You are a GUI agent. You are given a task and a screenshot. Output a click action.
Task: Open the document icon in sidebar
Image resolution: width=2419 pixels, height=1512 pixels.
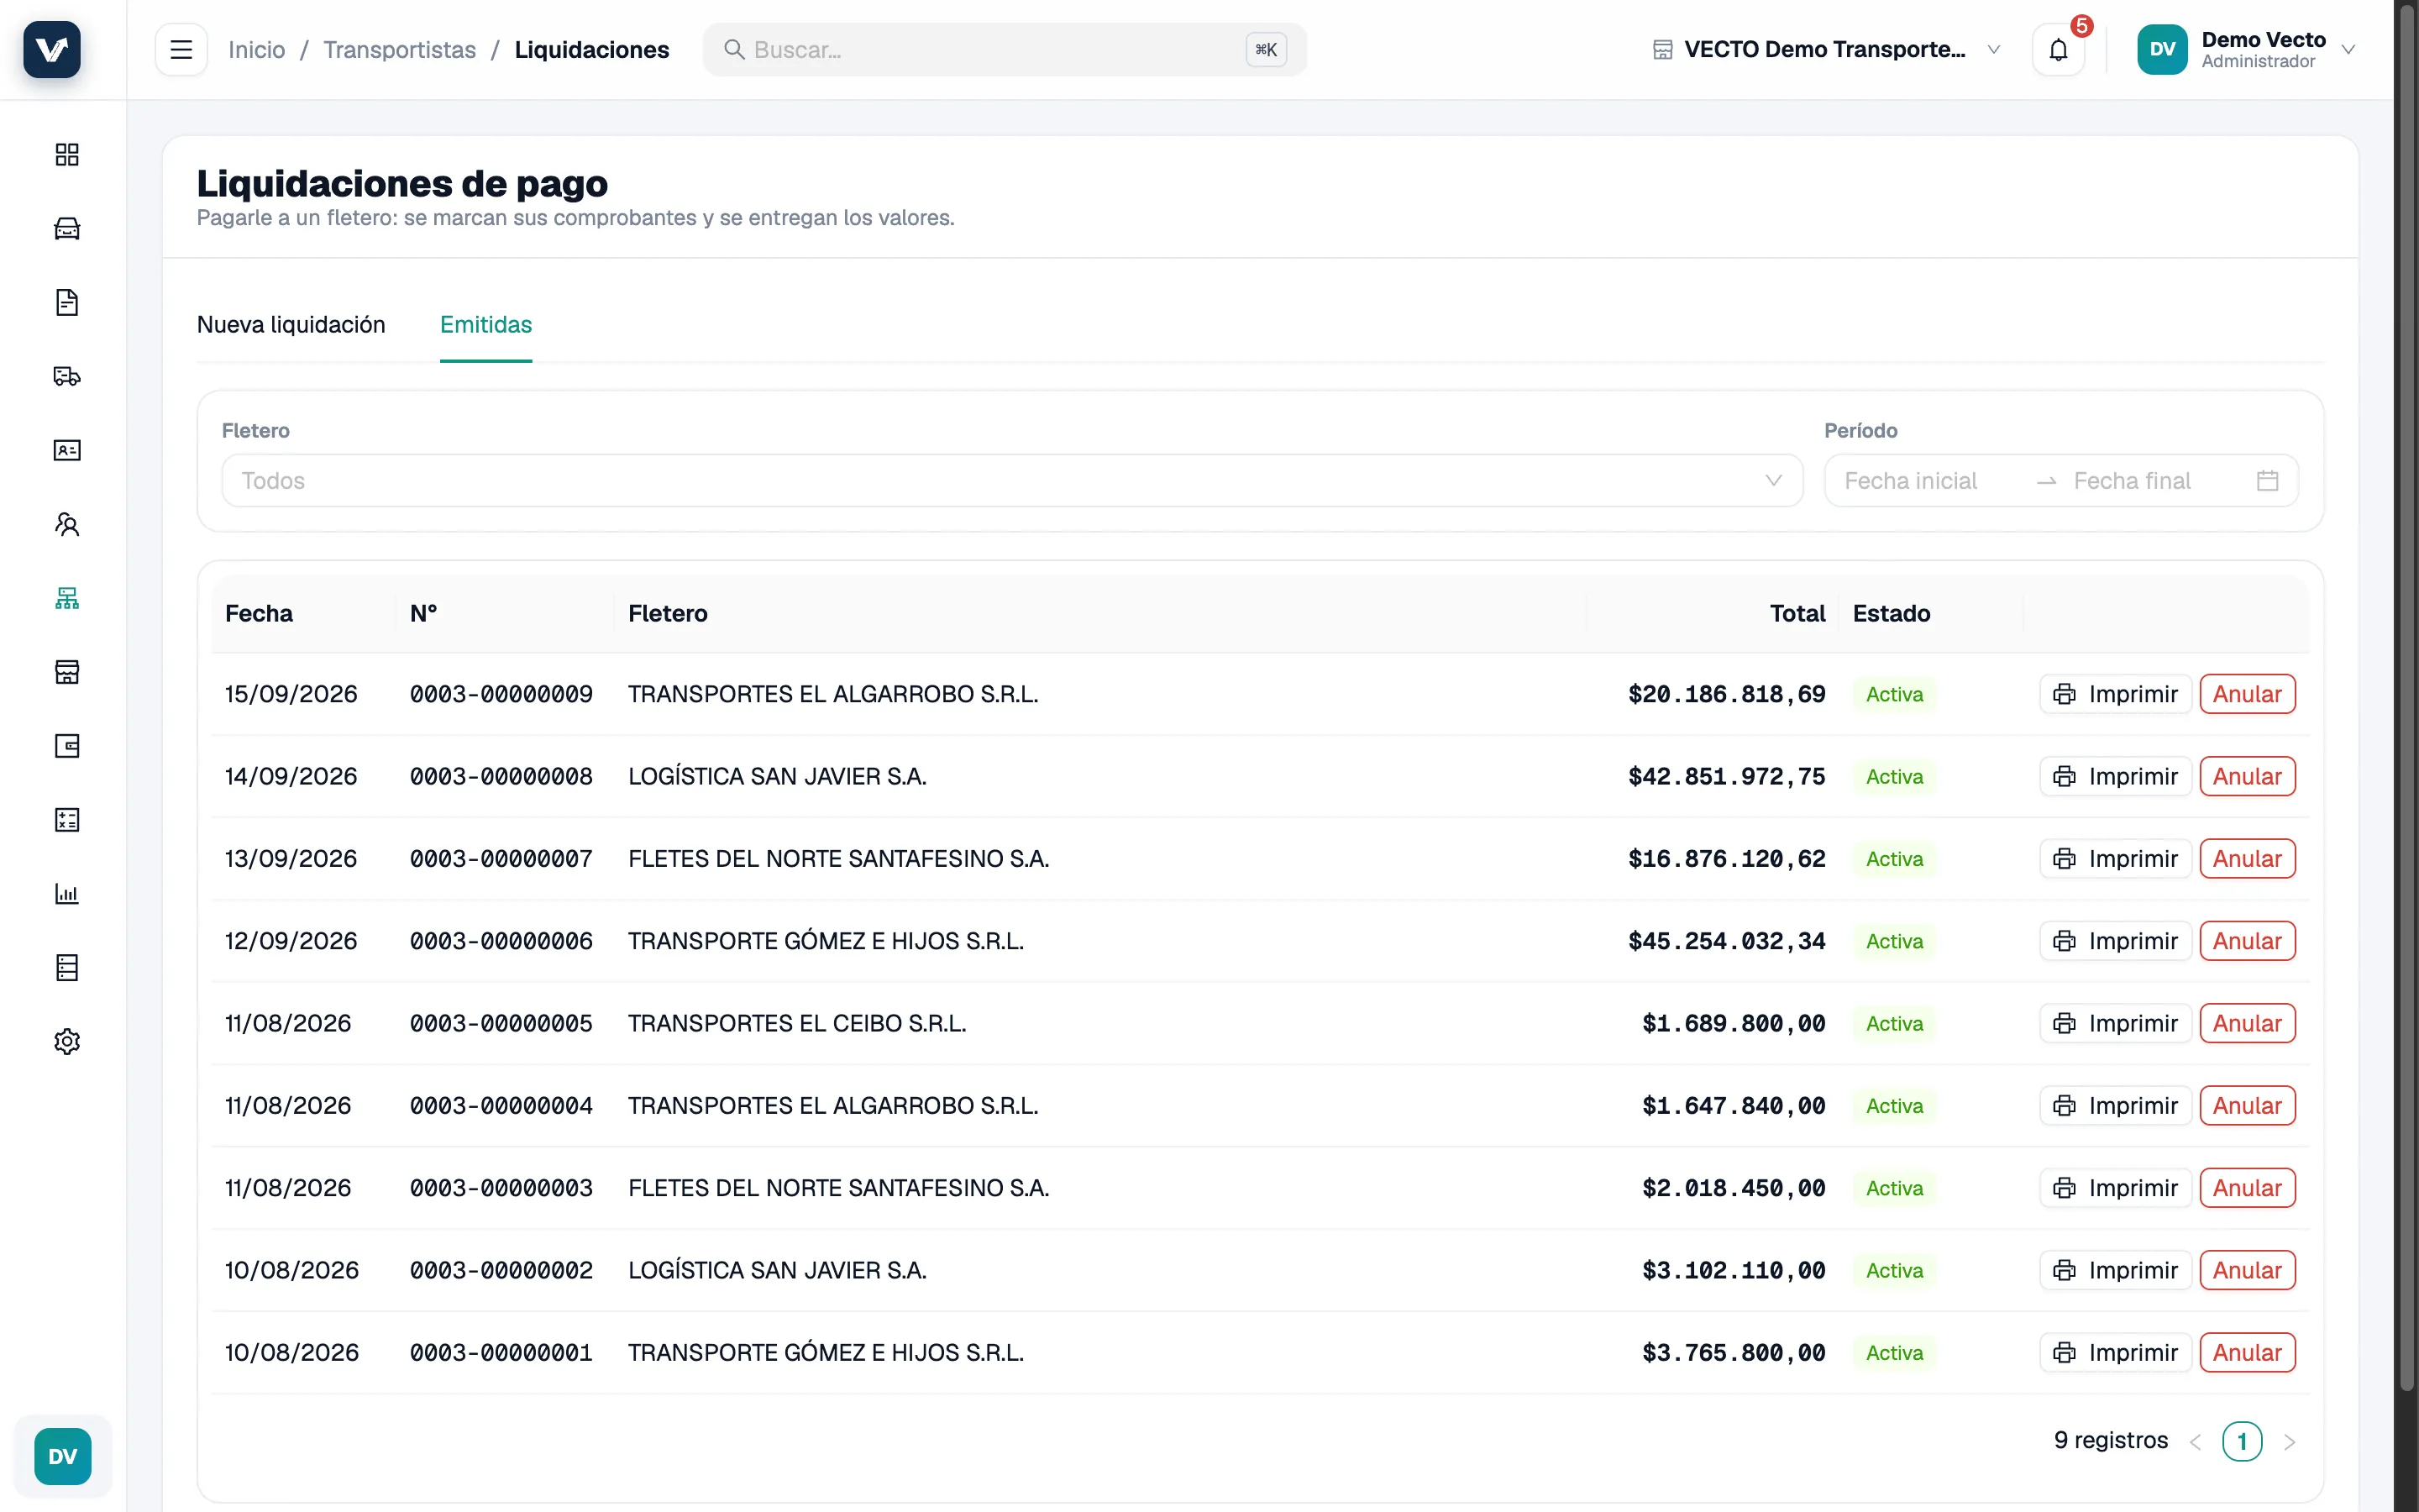pos(67,302)
